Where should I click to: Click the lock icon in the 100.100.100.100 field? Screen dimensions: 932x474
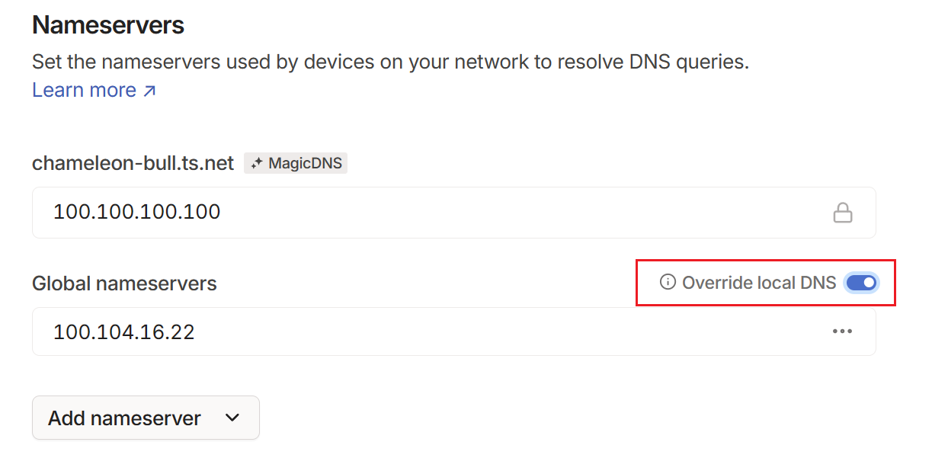(842, 213)
